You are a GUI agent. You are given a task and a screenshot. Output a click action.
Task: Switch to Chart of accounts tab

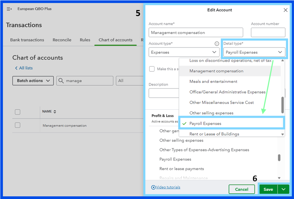115,40
